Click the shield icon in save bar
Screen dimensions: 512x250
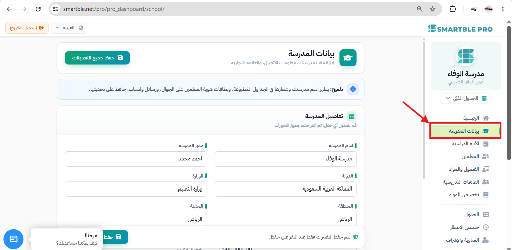click(355, 237)
